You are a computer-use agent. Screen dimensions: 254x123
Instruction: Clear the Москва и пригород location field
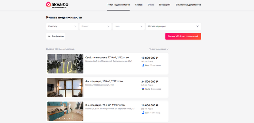coord(197,26)
